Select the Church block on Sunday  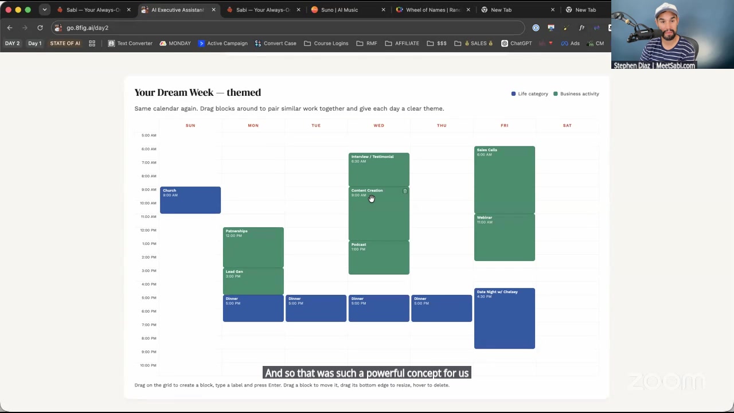(190, 200)
